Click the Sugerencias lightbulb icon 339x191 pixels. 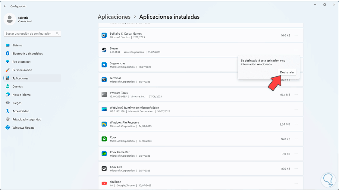pyautogui.click(x=104, y=65)
